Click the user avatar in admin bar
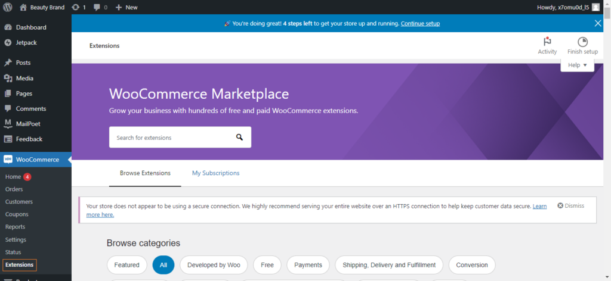 (x=596, y=7)
